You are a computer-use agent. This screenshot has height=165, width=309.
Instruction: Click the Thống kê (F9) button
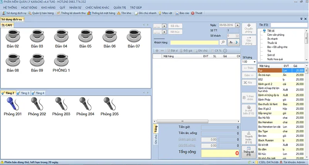point(248,152)
